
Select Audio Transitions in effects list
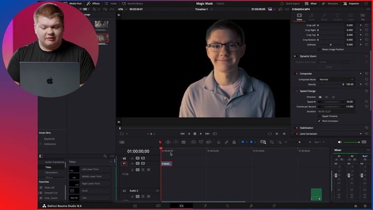tap(55, 162)
